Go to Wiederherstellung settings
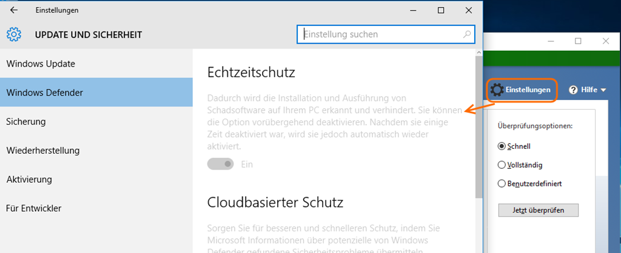The height and width of the screenshot is (253, 621). pyautogui.click(x=42, y=150)
